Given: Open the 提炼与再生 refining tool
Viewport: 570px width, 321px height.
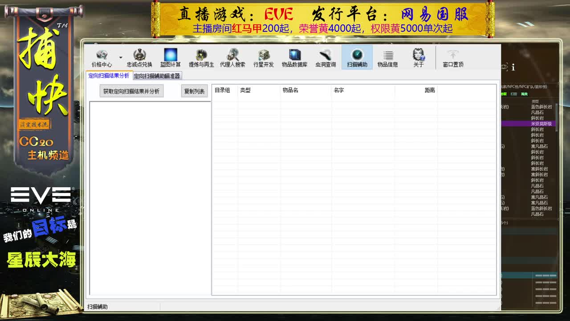Looking at the screenshot, I should [x=201, y=58].
